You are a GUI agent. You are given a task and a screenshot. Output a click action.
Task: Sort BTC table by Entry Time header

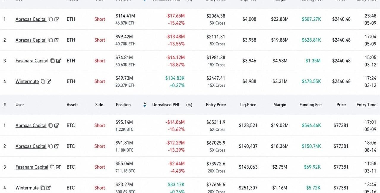(x=366, y=105)
